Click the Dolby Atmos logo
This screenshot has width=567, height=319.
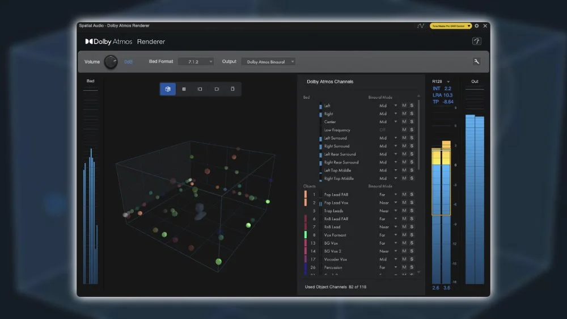tap(109, 41)
